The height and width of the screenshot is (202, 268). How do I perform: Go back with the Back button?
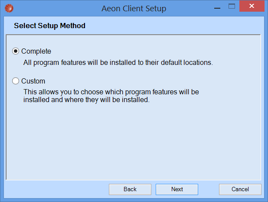coord(130,189)
